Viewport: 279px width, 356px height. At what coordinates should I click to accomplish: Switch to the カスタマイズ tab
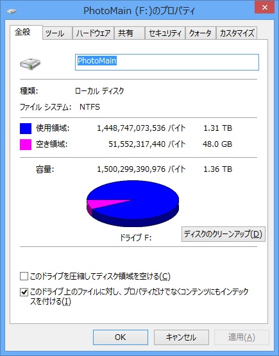click(x=237, y=33)
